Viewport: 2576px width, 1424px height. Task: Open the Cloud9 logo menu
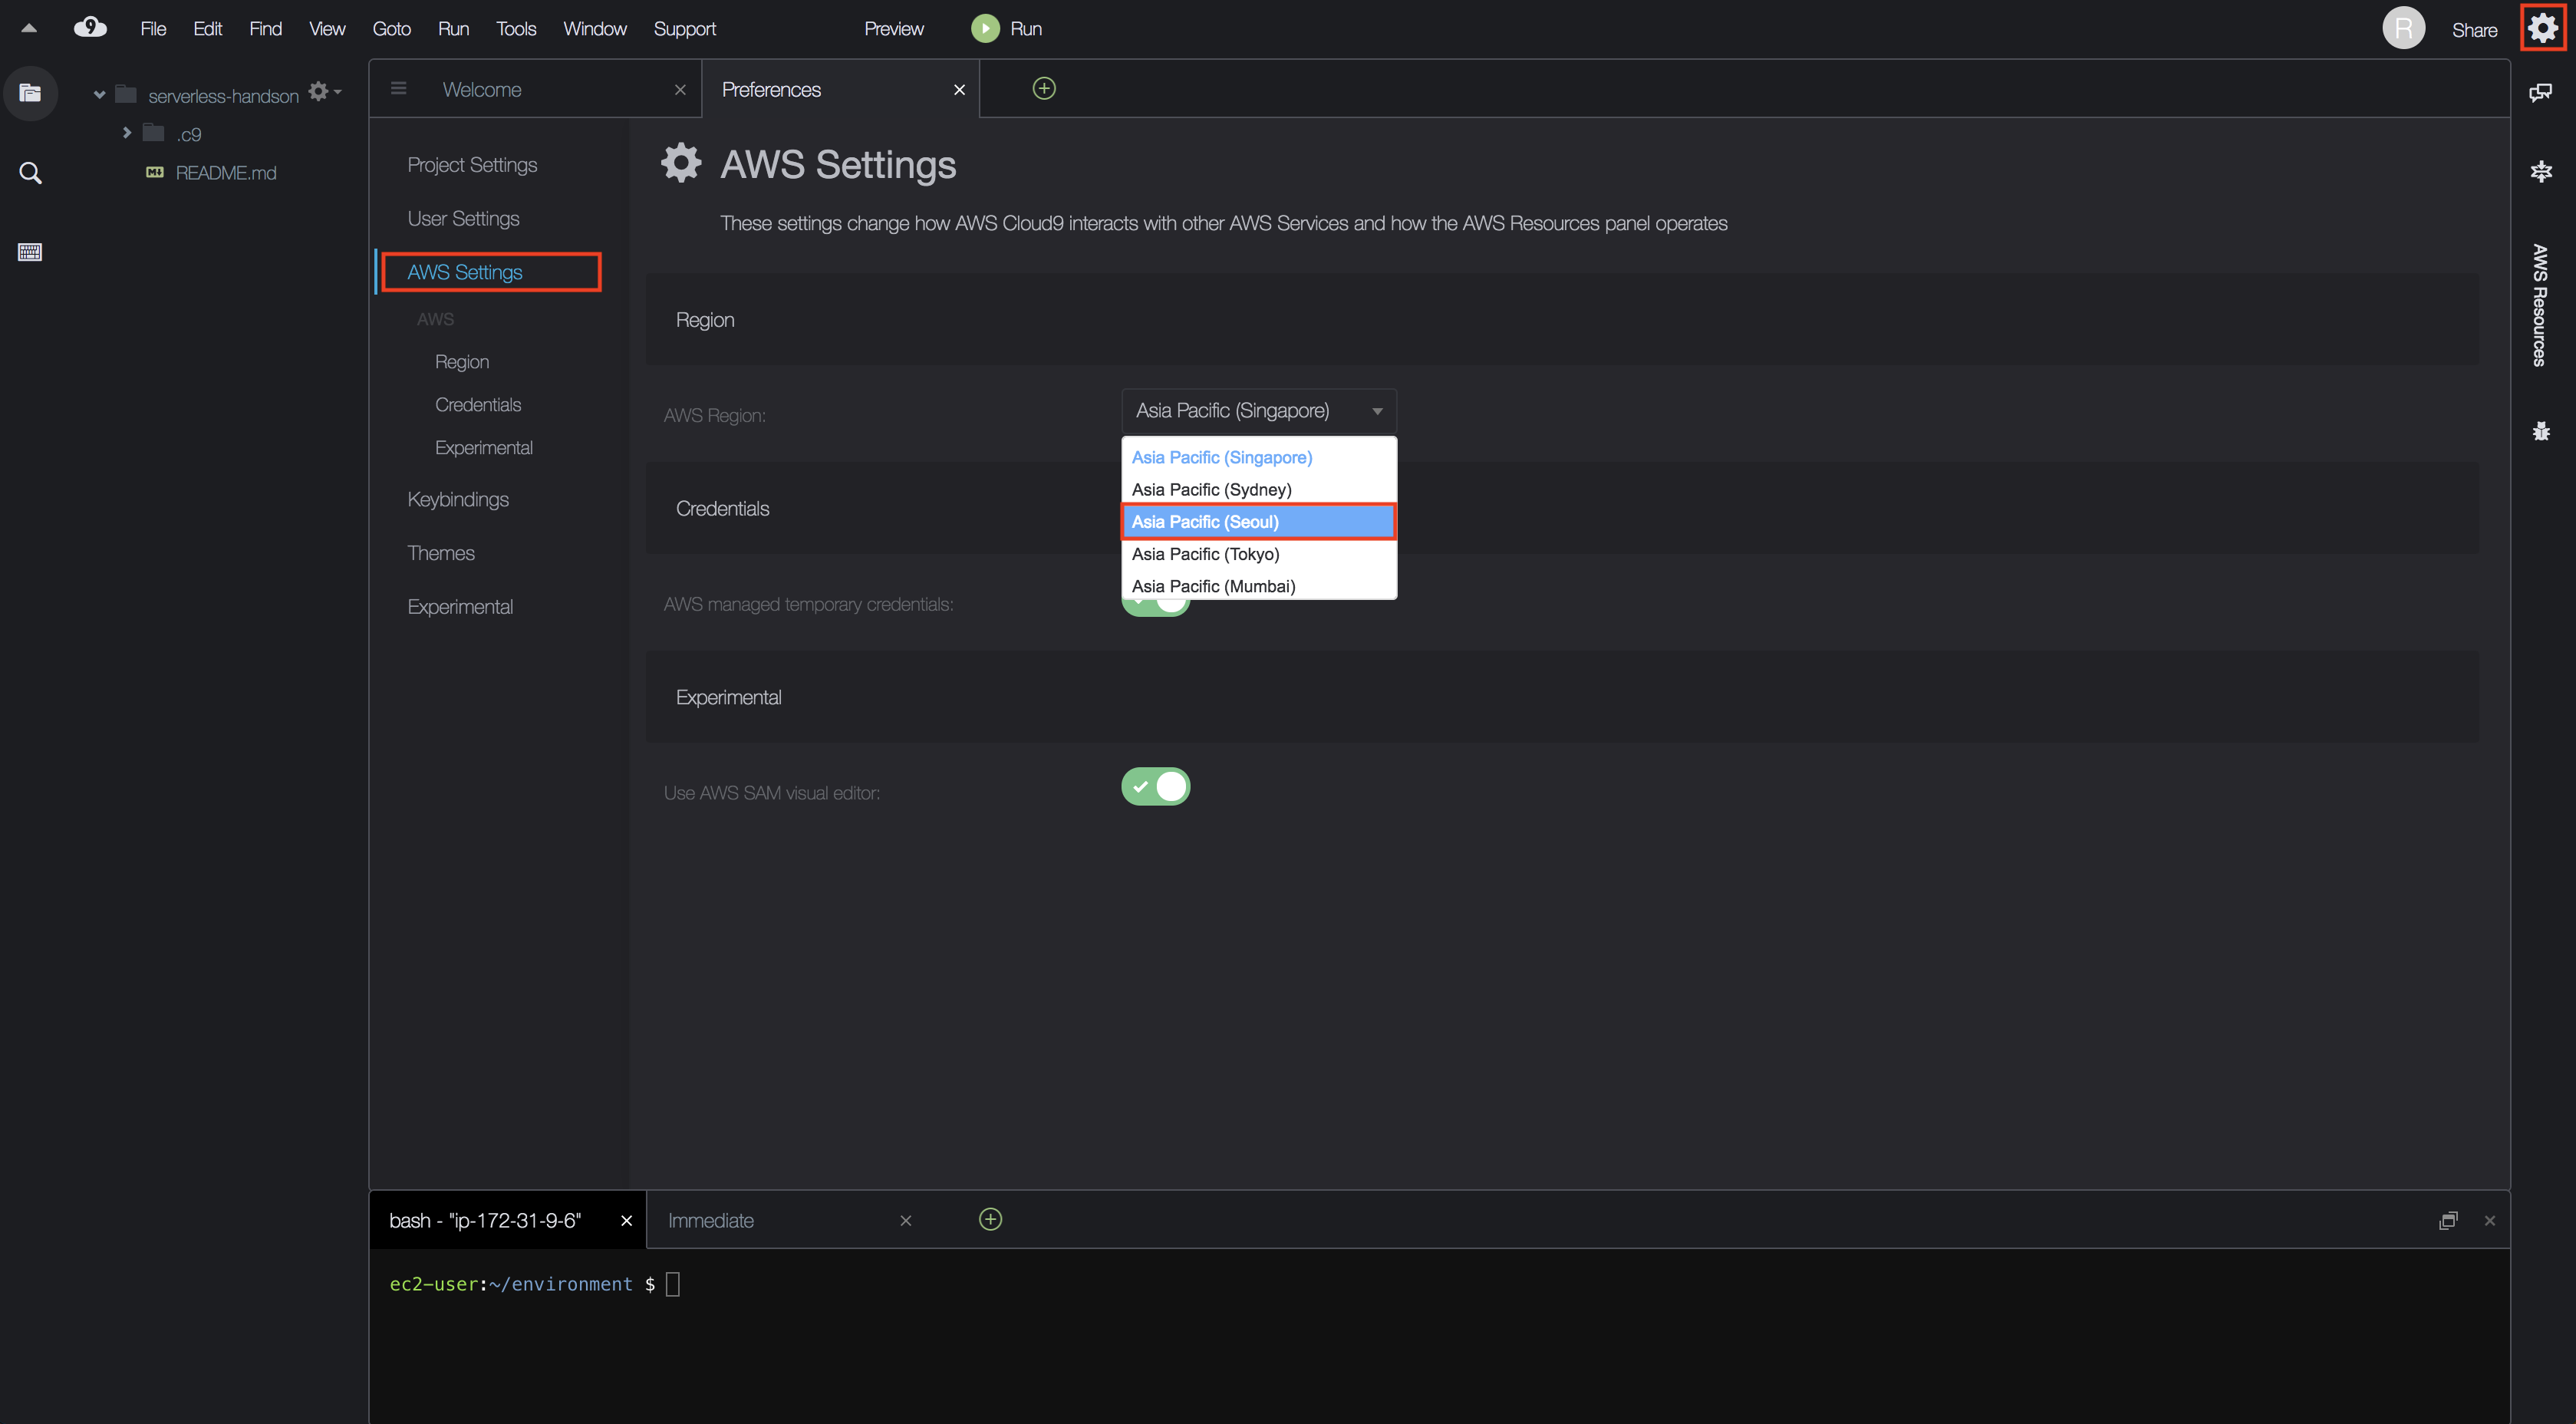[90, 27]
